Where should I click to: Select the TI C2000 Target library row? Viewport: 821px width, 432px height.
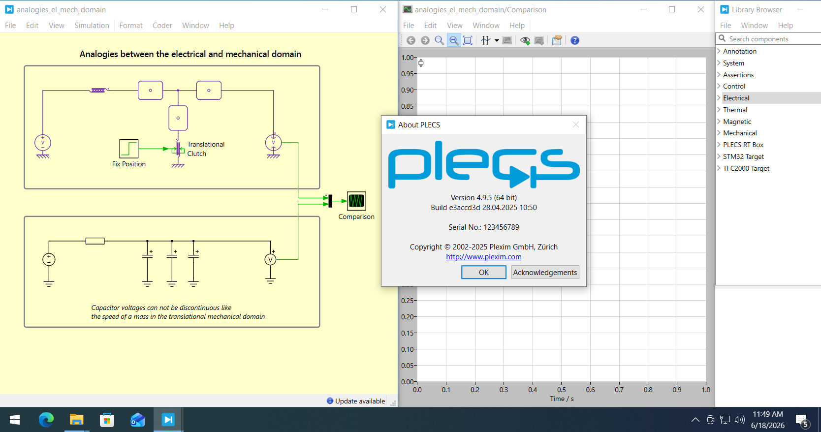pos(768,168)
